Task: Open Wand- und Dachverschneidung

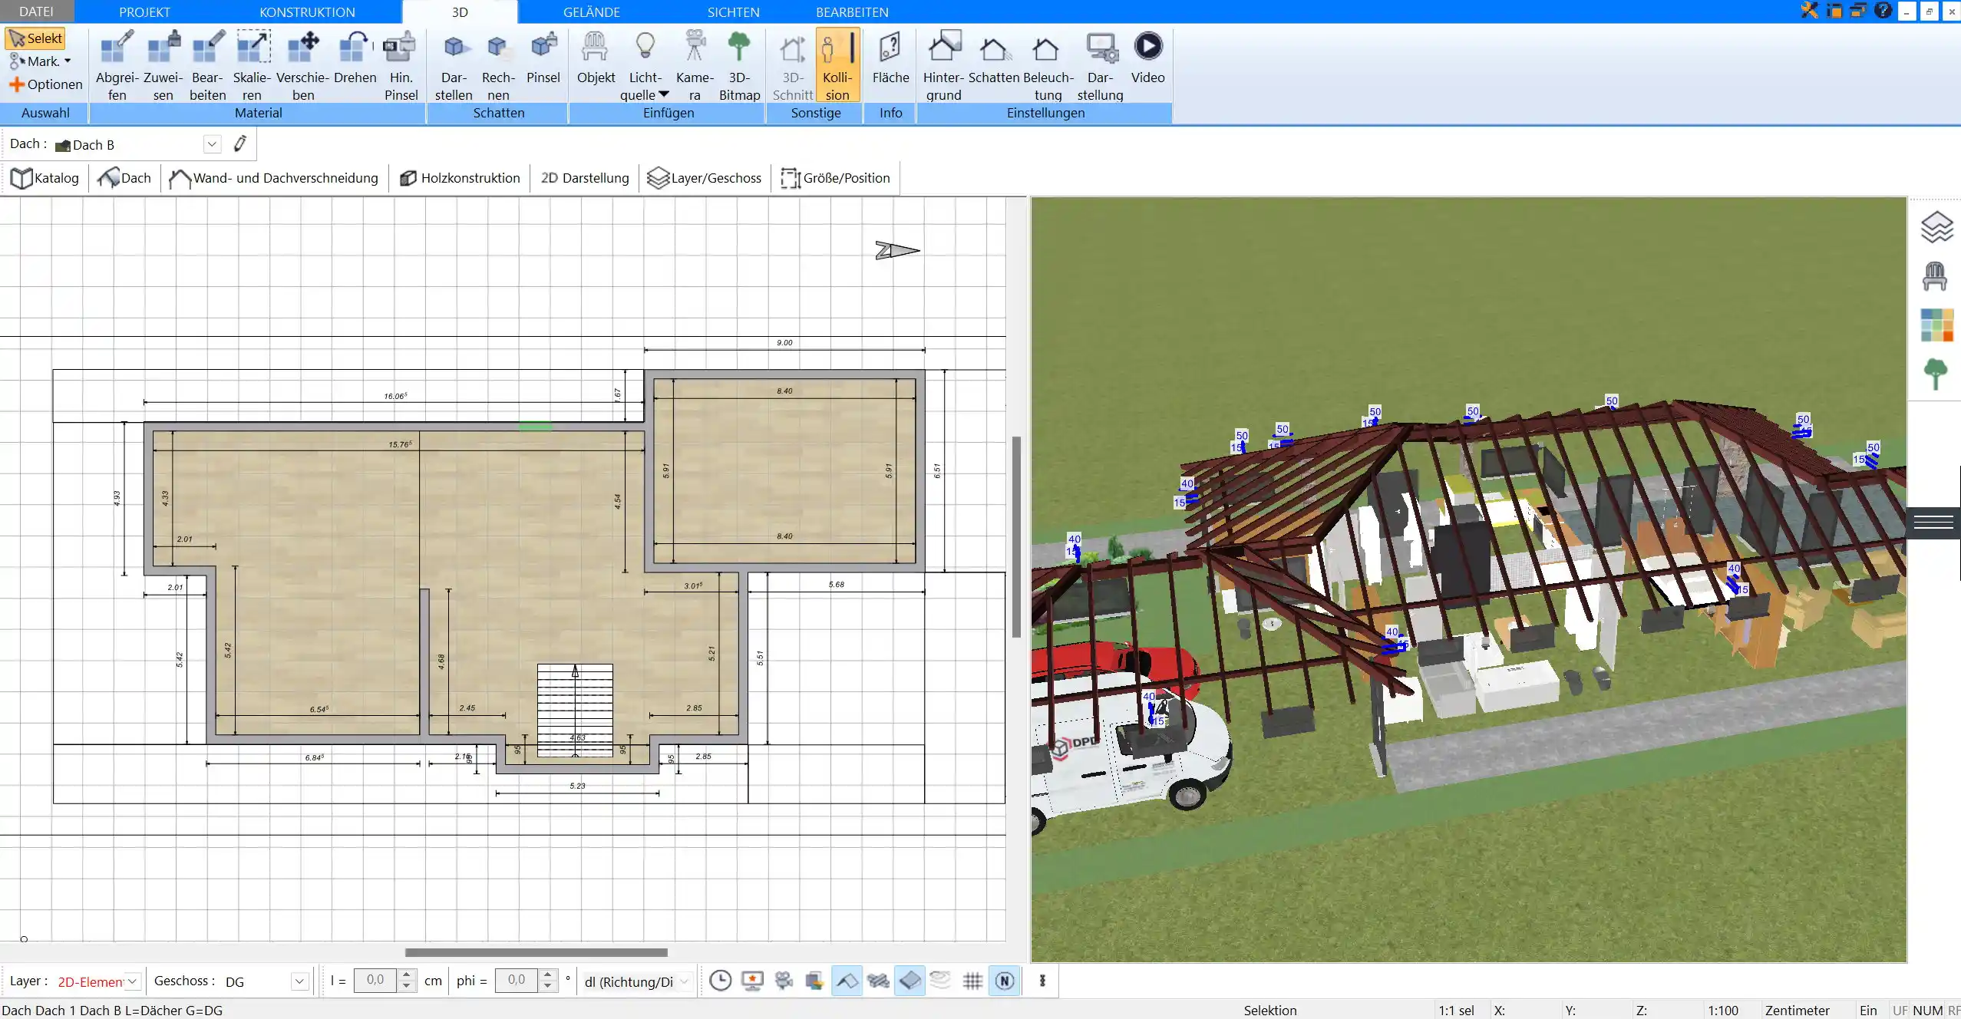Action: coord(273,178)
